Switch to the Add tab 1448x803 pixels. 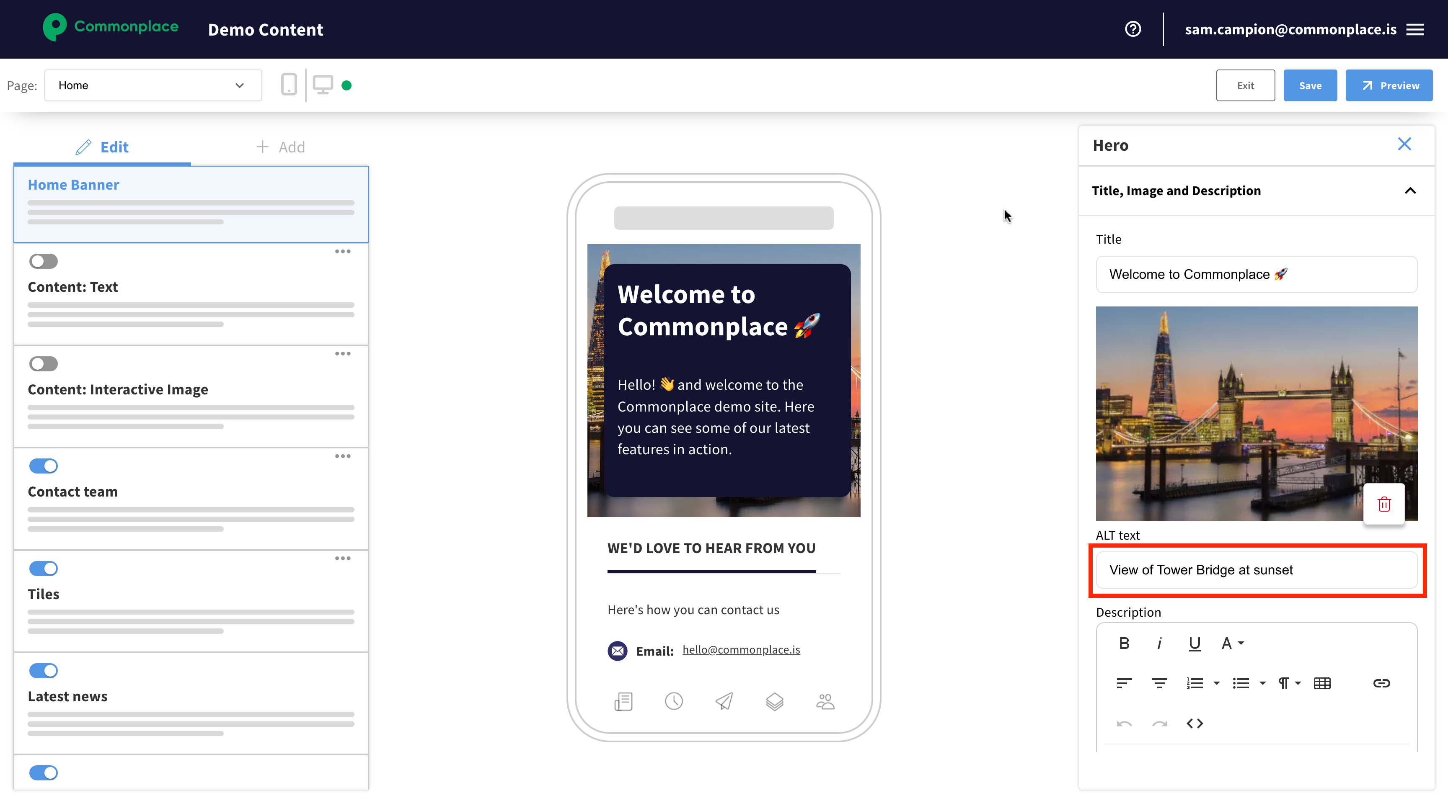click(280, 147)
